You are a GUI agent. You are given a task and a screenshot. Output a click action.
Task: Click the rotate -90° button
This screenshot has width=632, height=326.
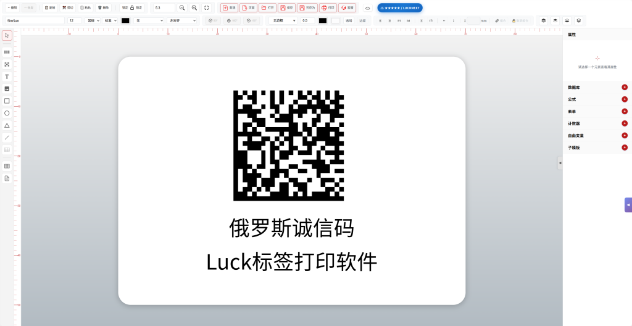[x=251, y=20]
